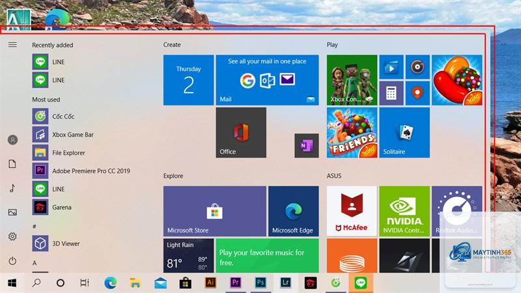521x293 pixels.
Task: Open the orange coil tile in ASUS group
Action: click(x=352, y=256)
